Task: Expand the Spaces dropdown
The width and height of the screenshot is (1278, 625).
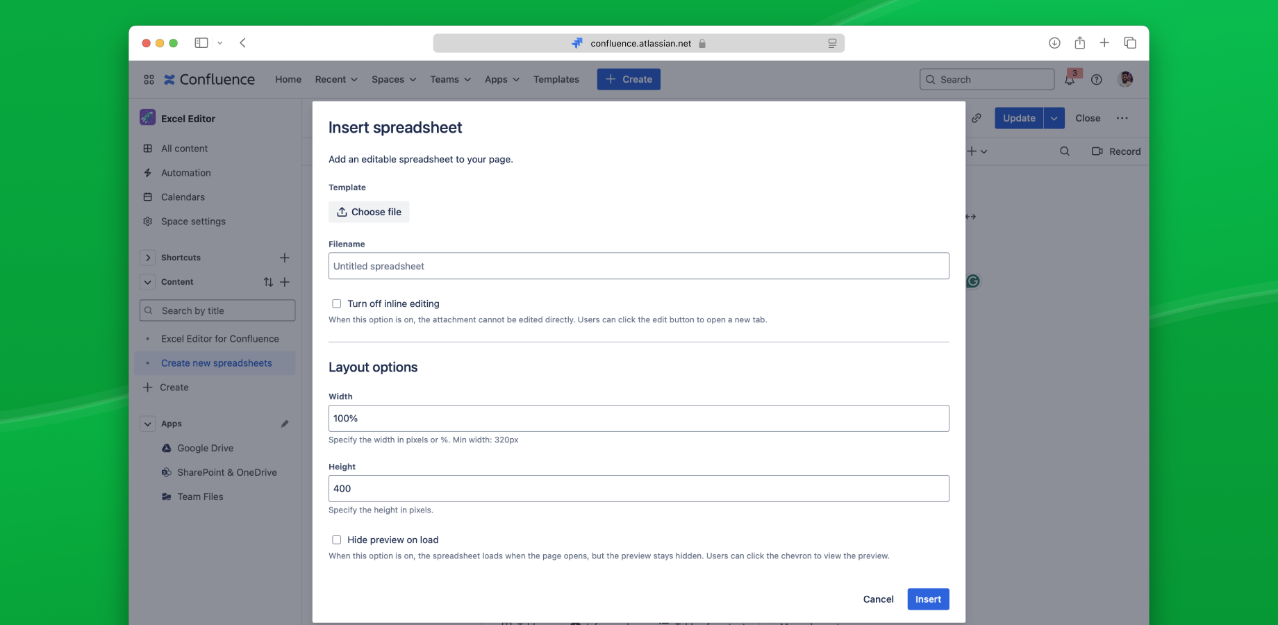Action: pos(394,80)
